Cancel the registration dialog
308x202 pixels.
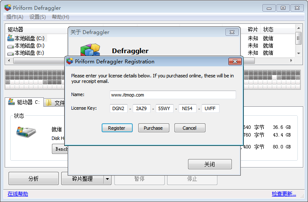pyautogui.click(x=190, y=128)
